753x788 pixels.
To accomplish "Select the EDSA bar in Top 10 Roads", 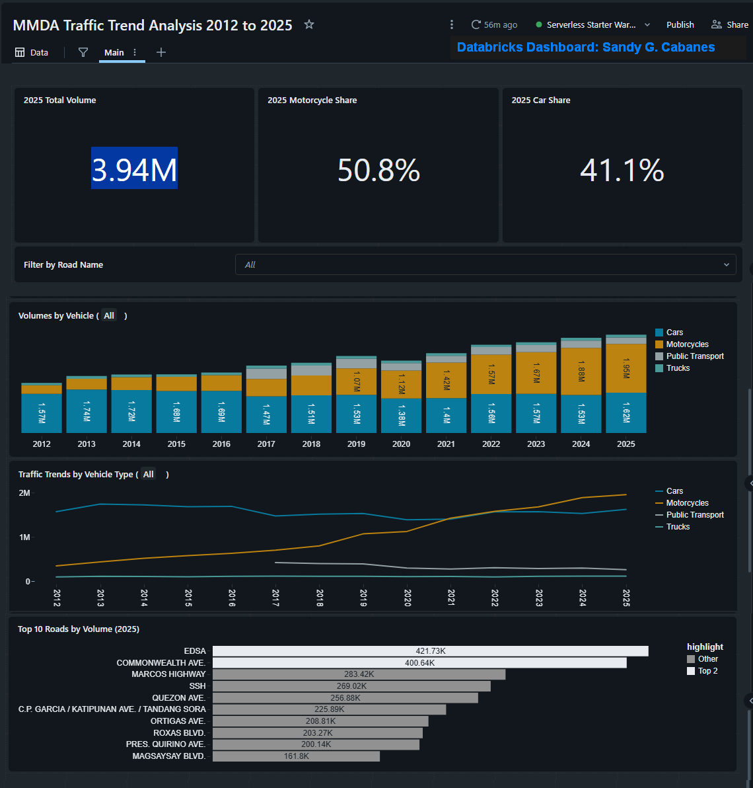I will click(431, 650).
